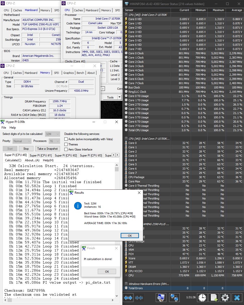Click Hyper PI tab strip right arrow
The image size is (244, 305).
pyautogui.click(x=117, y=155)
